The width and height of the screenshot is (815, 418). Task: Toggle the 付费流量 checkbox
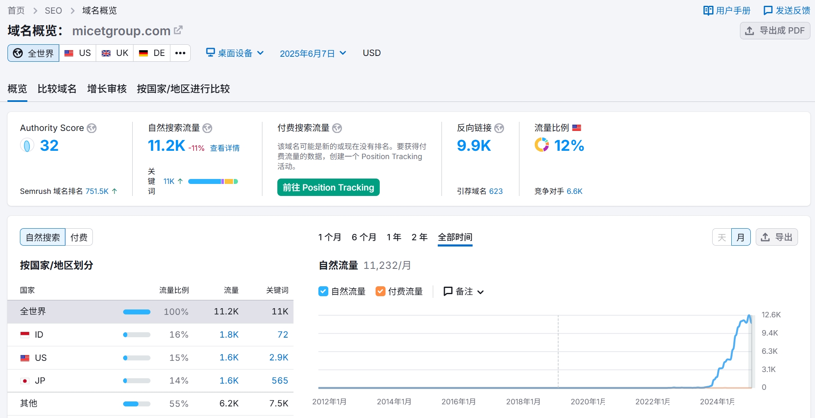coord(380,291)
